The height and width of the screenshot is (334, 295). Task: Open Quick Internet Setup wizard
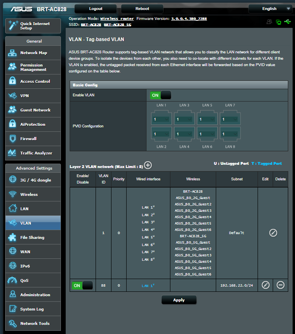pos(33,26)
